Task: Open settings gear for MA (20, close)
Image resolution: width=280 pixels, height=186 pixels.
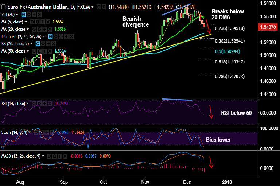Action: (39, 29)
